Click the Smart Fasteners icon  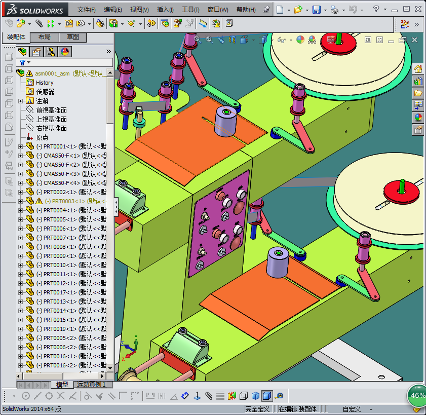click(69, 24)
